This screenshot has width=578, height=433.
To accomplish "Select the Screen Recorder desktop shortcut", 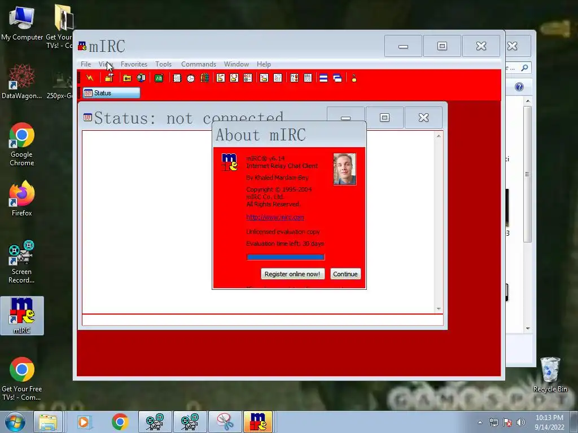I will tap(22, 262).
